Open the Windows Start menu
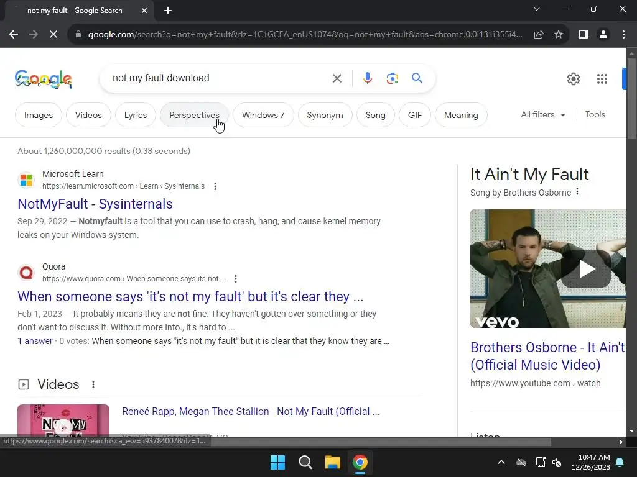 pos(278,462)
